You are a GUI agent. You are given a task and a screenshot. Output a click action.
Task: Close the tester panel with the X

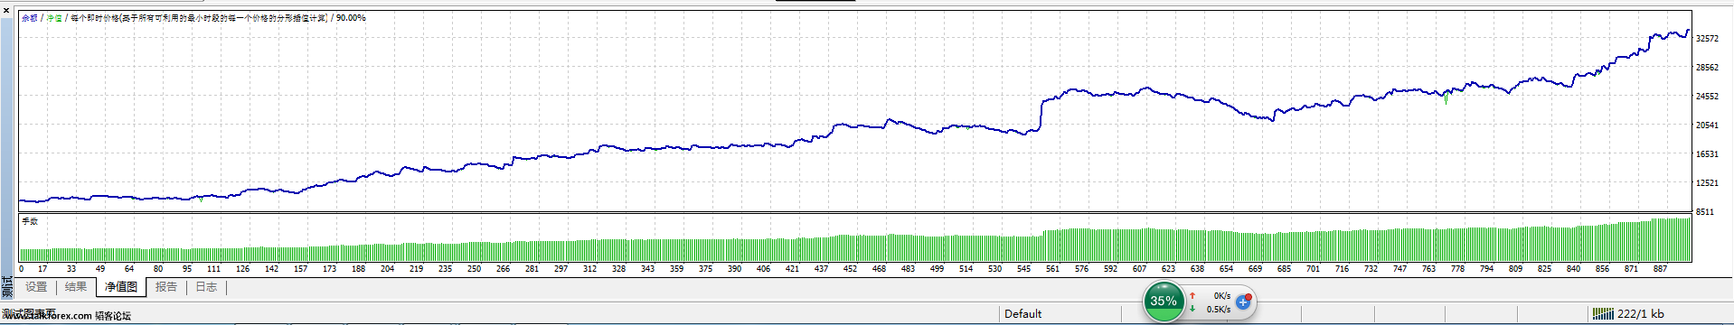(x=6, y=10)
